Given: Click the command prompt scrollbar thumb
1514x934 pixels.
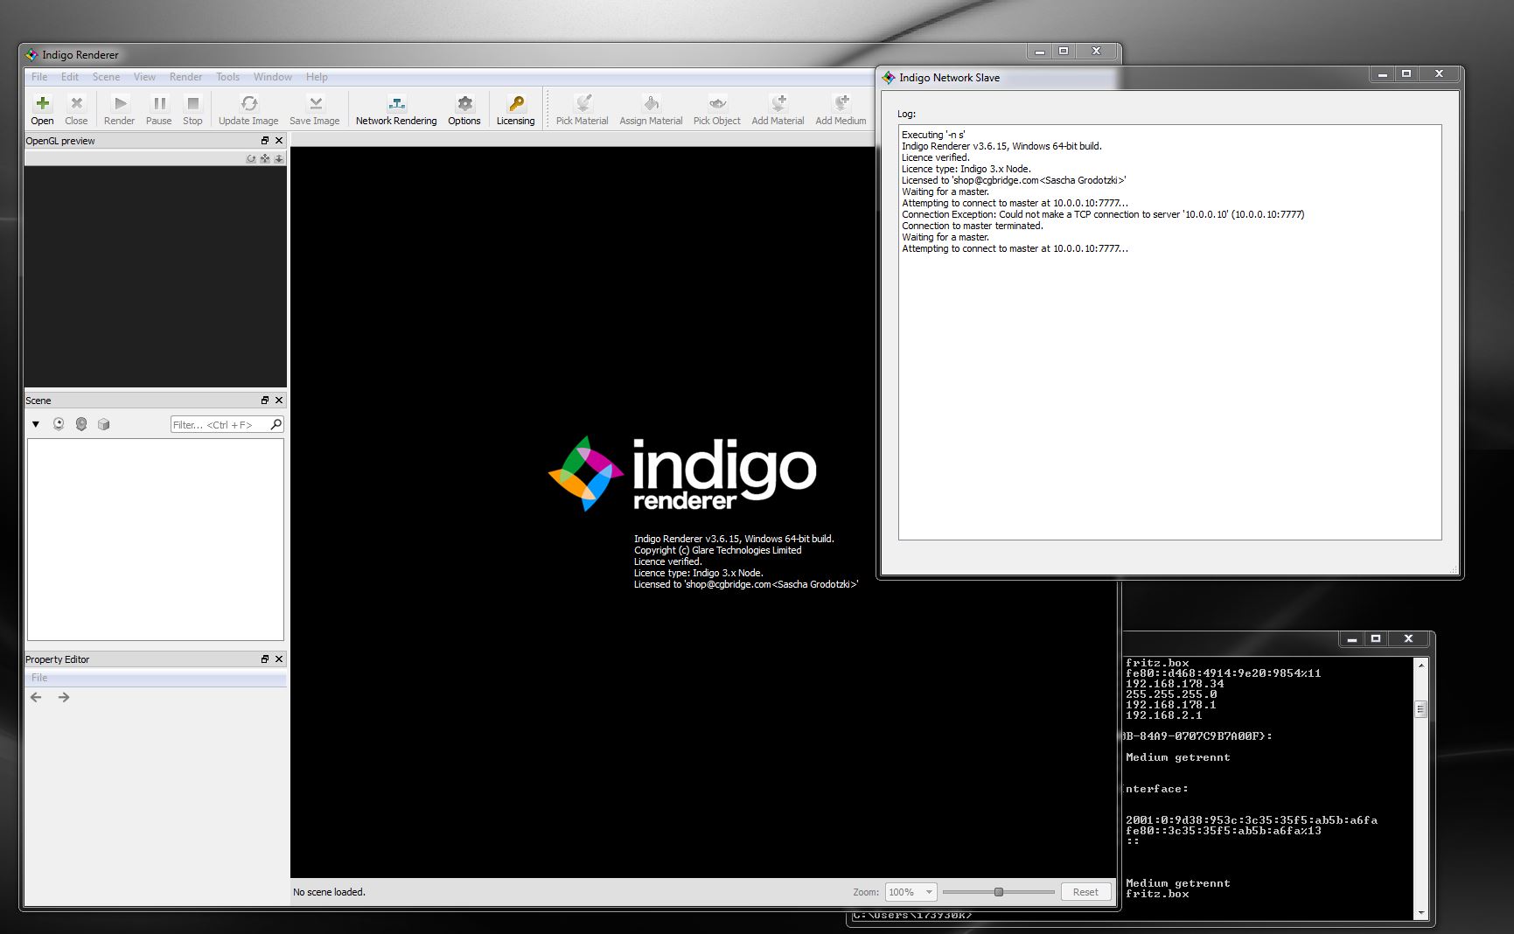Looking at the screenshot, I should click(x=1420, y=708).
